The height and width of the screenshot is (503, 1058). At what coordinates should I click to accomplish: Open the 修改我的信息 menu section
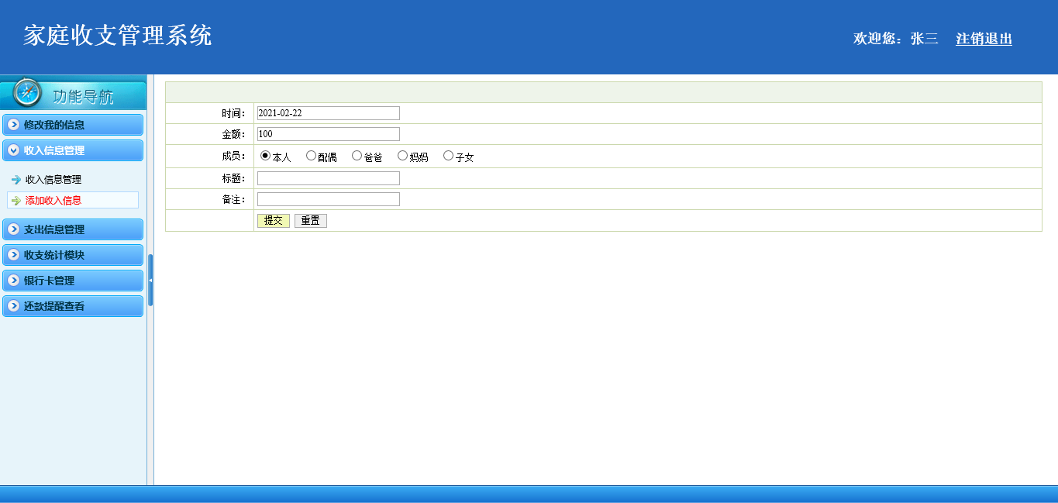(73, 125)
